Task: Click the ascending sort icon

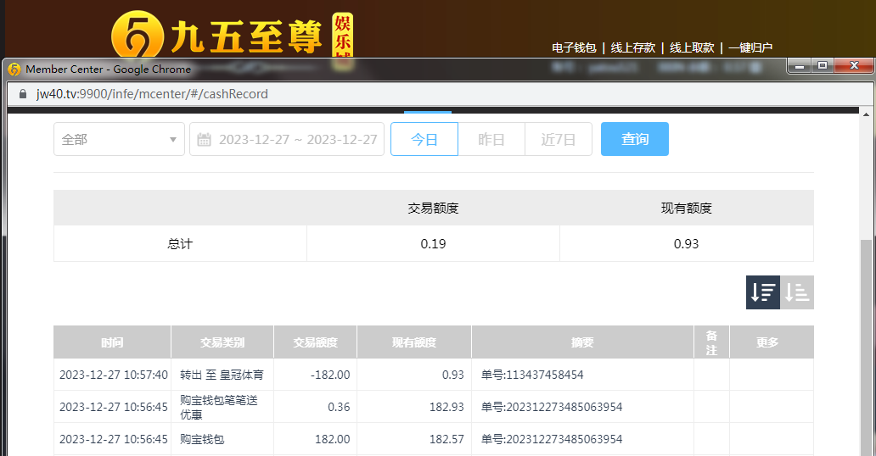Action: [797, 292]
